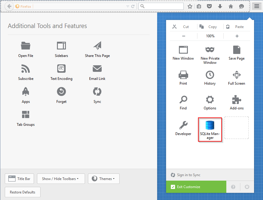The width and height of the screenshot is (263, 200).
Task: Uncheck the Exit Customize checkbox
Action: (173, 187)
